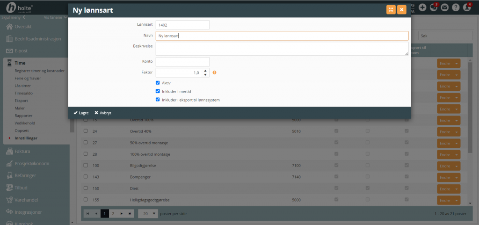Screen dimensions: 479x225
Task: Toggle the Inkluder i mertid checkbox
Action: [158, 91]
